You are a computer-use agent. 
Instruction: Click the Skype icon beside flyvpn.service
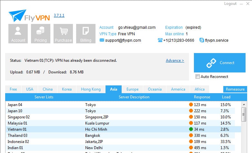[x=202, y=40]
